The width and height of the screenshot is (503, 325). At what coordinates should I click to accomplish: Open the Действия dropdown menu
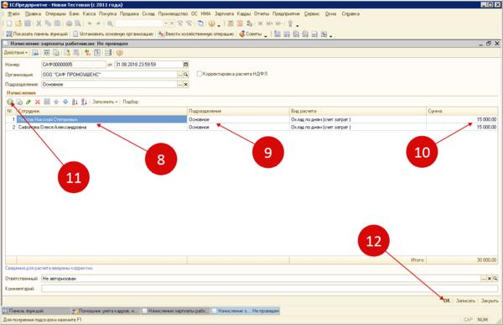[15, 52]
